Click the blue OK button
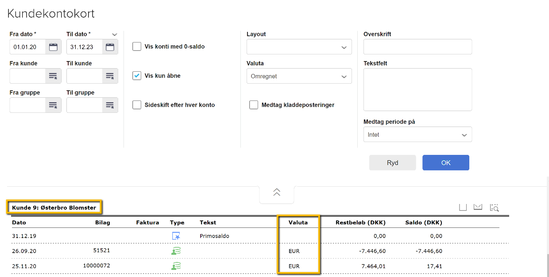The width and height of the screenshot is (549, 277). pyautogui.click(x=445, y=163)
